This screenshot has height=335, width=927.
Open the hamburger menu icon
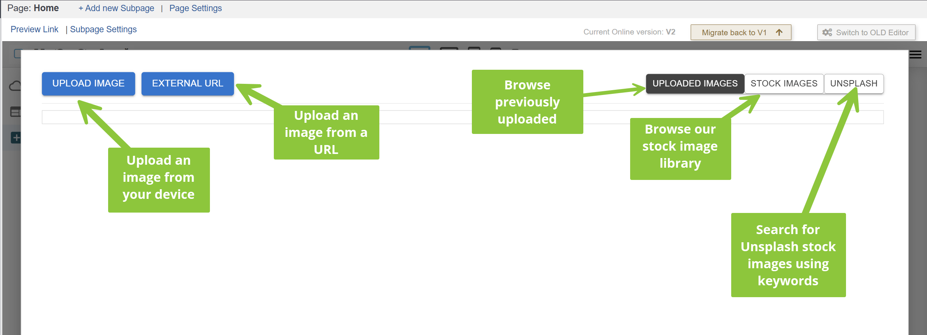click(915, 55)
